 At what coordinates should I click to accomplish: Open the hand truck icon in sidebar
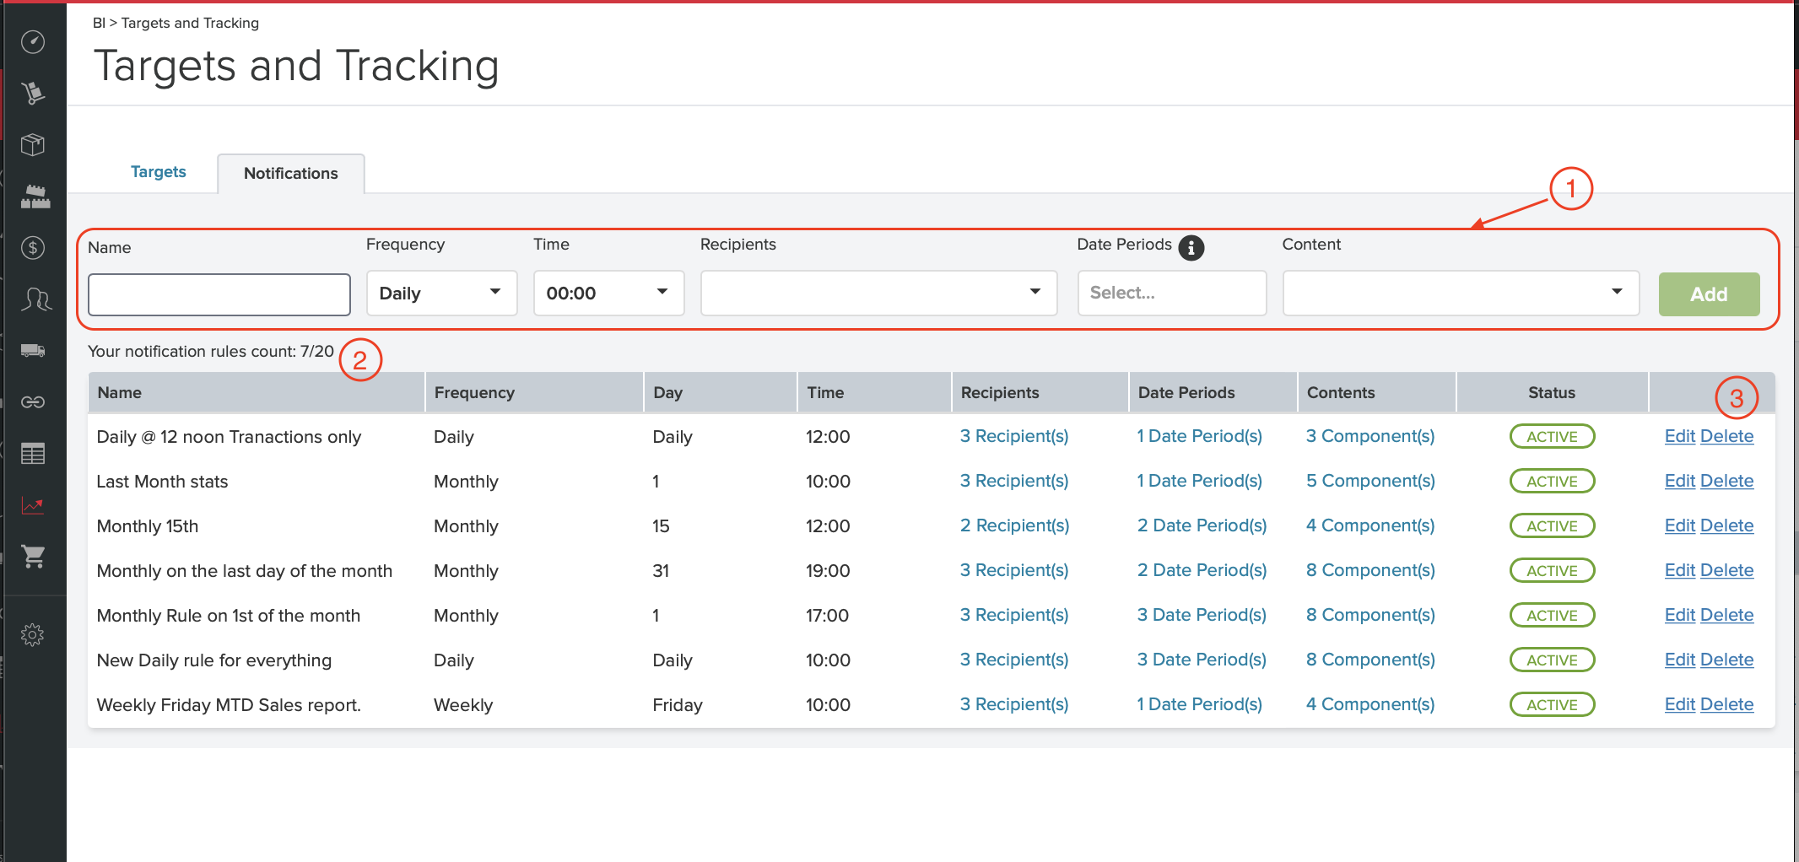33,93
